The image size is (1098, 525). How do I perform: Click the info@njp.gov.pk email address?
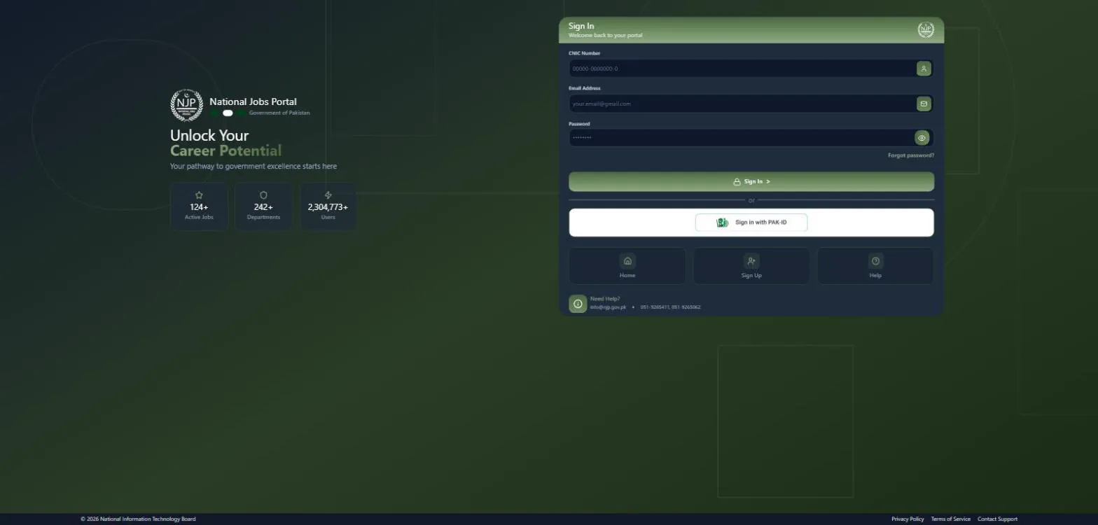(x=608, y=307)
